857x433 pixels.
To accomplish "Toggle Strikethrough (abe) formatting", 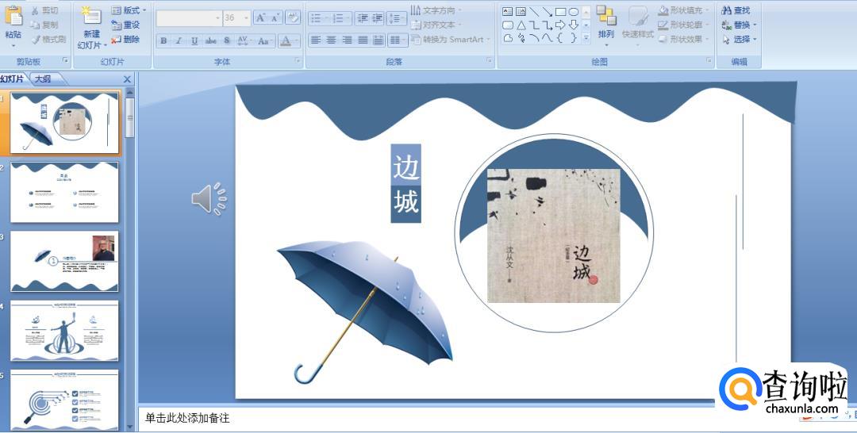I will tap(211, 41).
